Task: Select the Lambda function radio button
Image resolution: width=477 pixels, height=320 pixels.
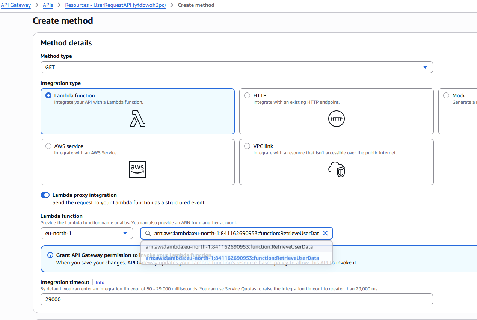Action: pos(48,95)
